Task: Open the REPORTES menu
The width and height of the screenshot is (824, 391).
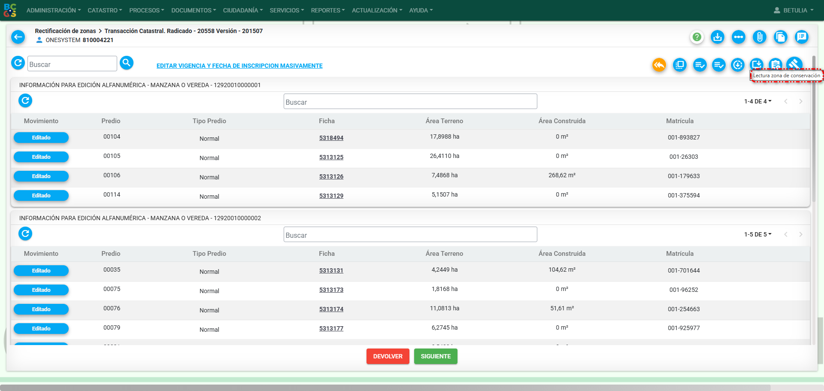Action: pos(328,10)
